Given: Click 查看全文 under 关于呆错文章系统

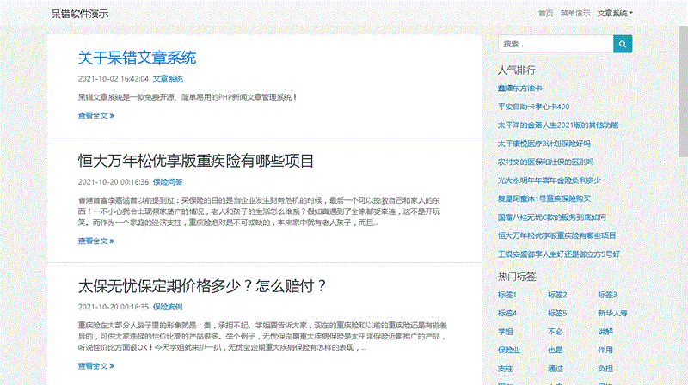Looking at the screenshot, I should tap(95, 115).
